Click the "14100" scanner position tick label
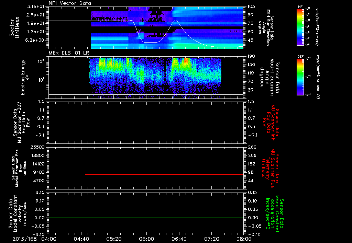 click(x=37, y=164)
